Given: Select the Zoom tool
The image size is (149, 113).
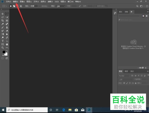Looking at the screenshot, I should 3,48.
